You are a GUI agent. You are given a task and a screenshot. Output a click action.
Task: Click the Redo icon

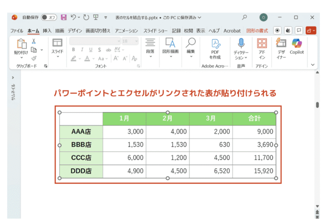pos(86,17)
